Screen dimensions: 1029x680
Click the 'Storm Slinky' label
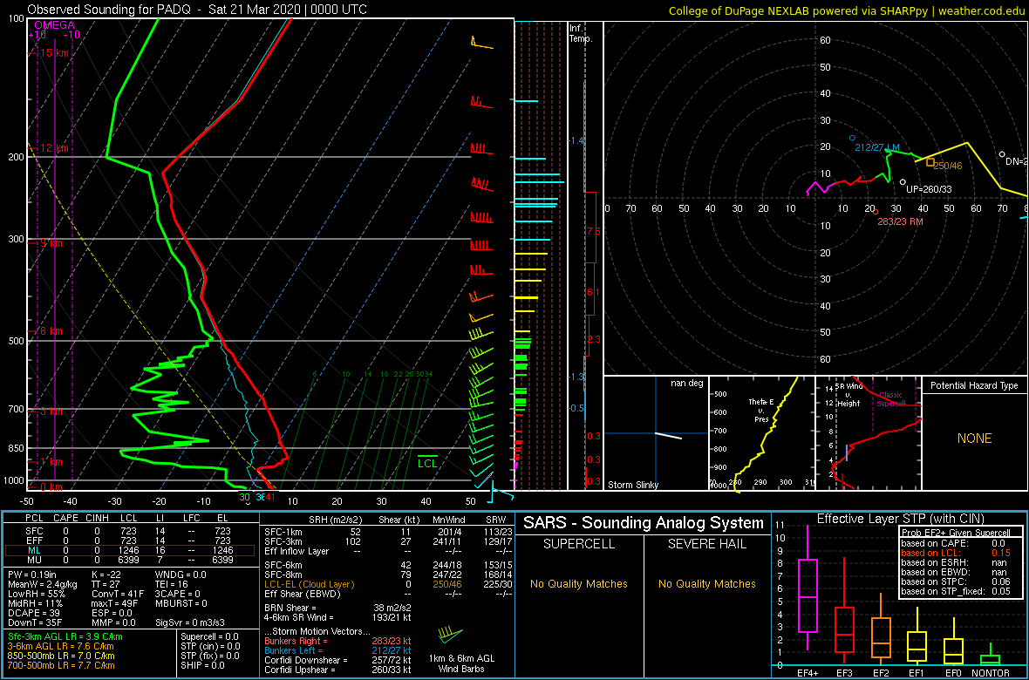point(633,485)
